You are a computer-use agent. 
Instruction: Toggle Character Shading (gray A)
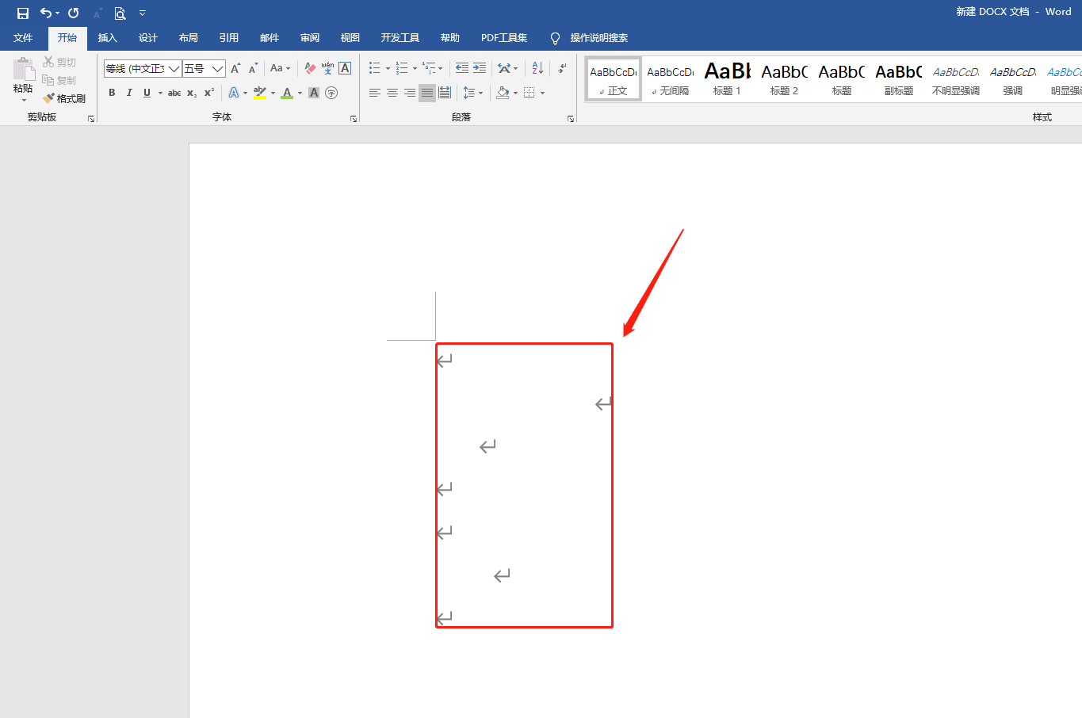(314, 93)
